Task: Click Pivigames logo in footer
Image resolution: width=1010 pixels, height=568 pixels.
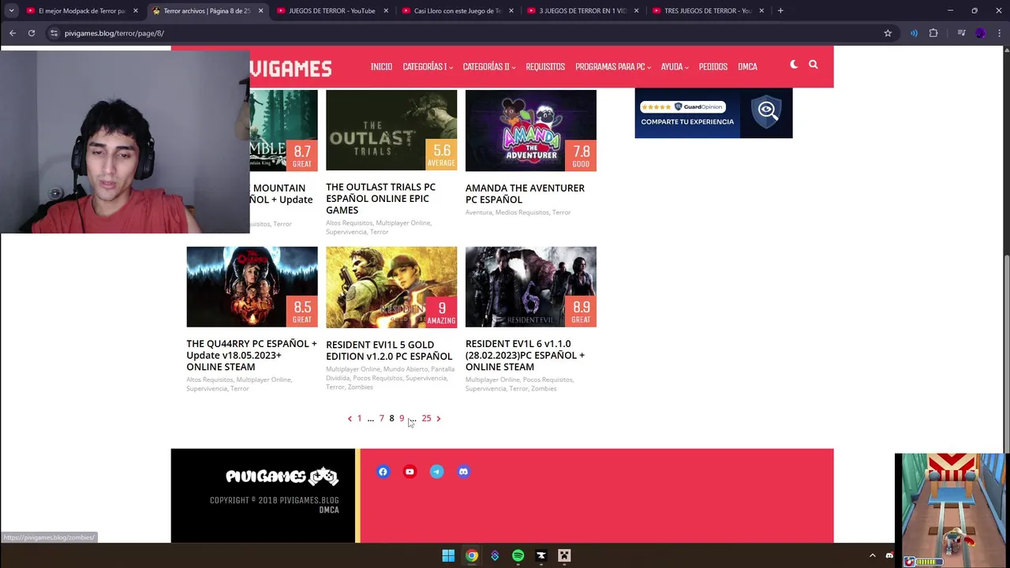Action: [282, 476]
